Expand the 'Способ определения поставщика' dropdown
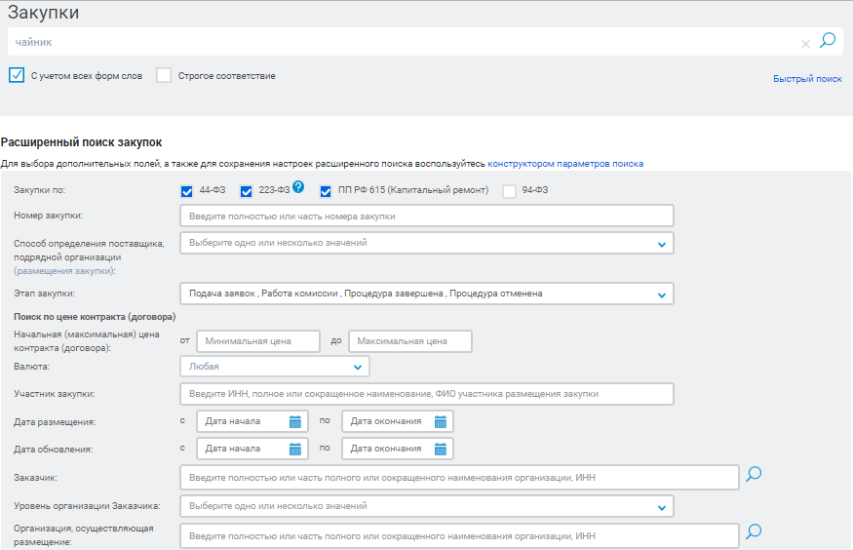The width and height of the screenshot is (853, 550). click(661, 244)
